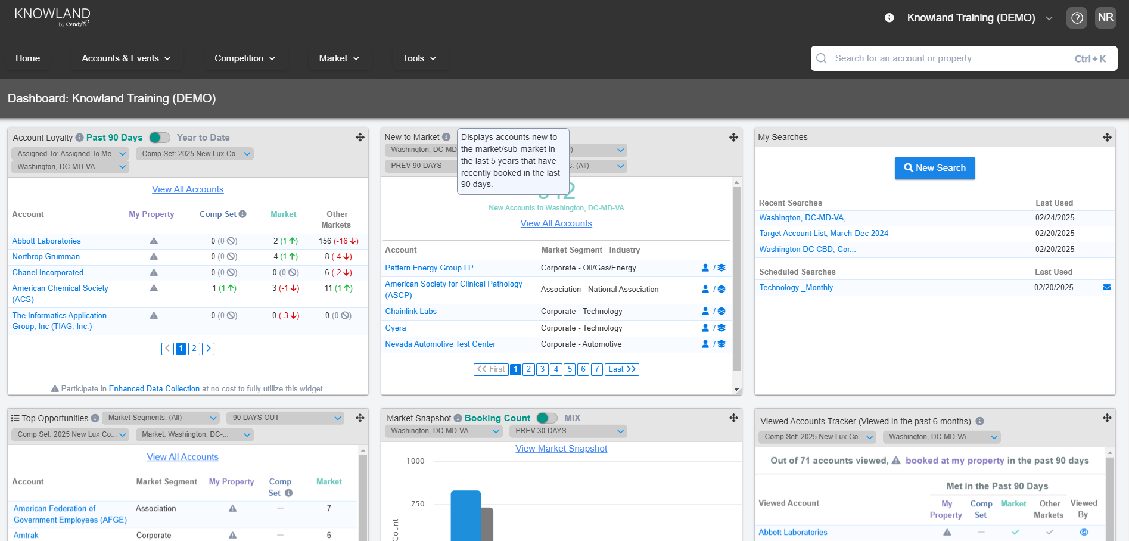The image size is (1129, 541).
Task: Click the warning triangle in Abbott Laboratories loyalty row
Action: 154,241
